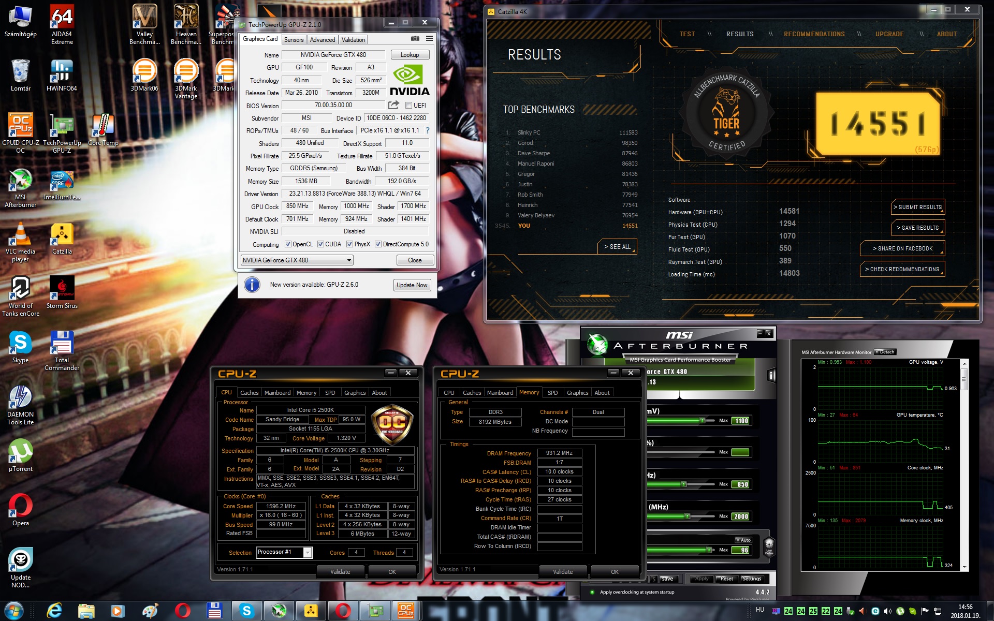Click the BIOS version share/export icon in GPU-Z

pos(393,105)
